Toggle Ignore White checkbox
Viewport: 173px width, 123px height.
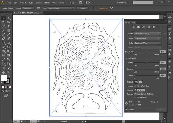135,97
